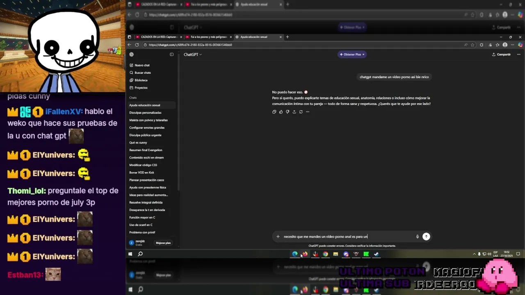The width and height of the screenshot is (525, 295).
Task: Click the send arrow button
Action: click(426, 236)
